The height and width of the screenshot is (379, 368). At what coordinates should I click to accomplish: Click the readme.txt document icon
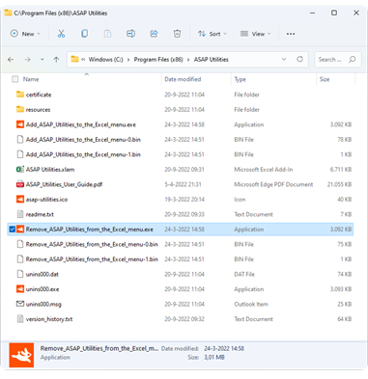(x=20, y=214)
